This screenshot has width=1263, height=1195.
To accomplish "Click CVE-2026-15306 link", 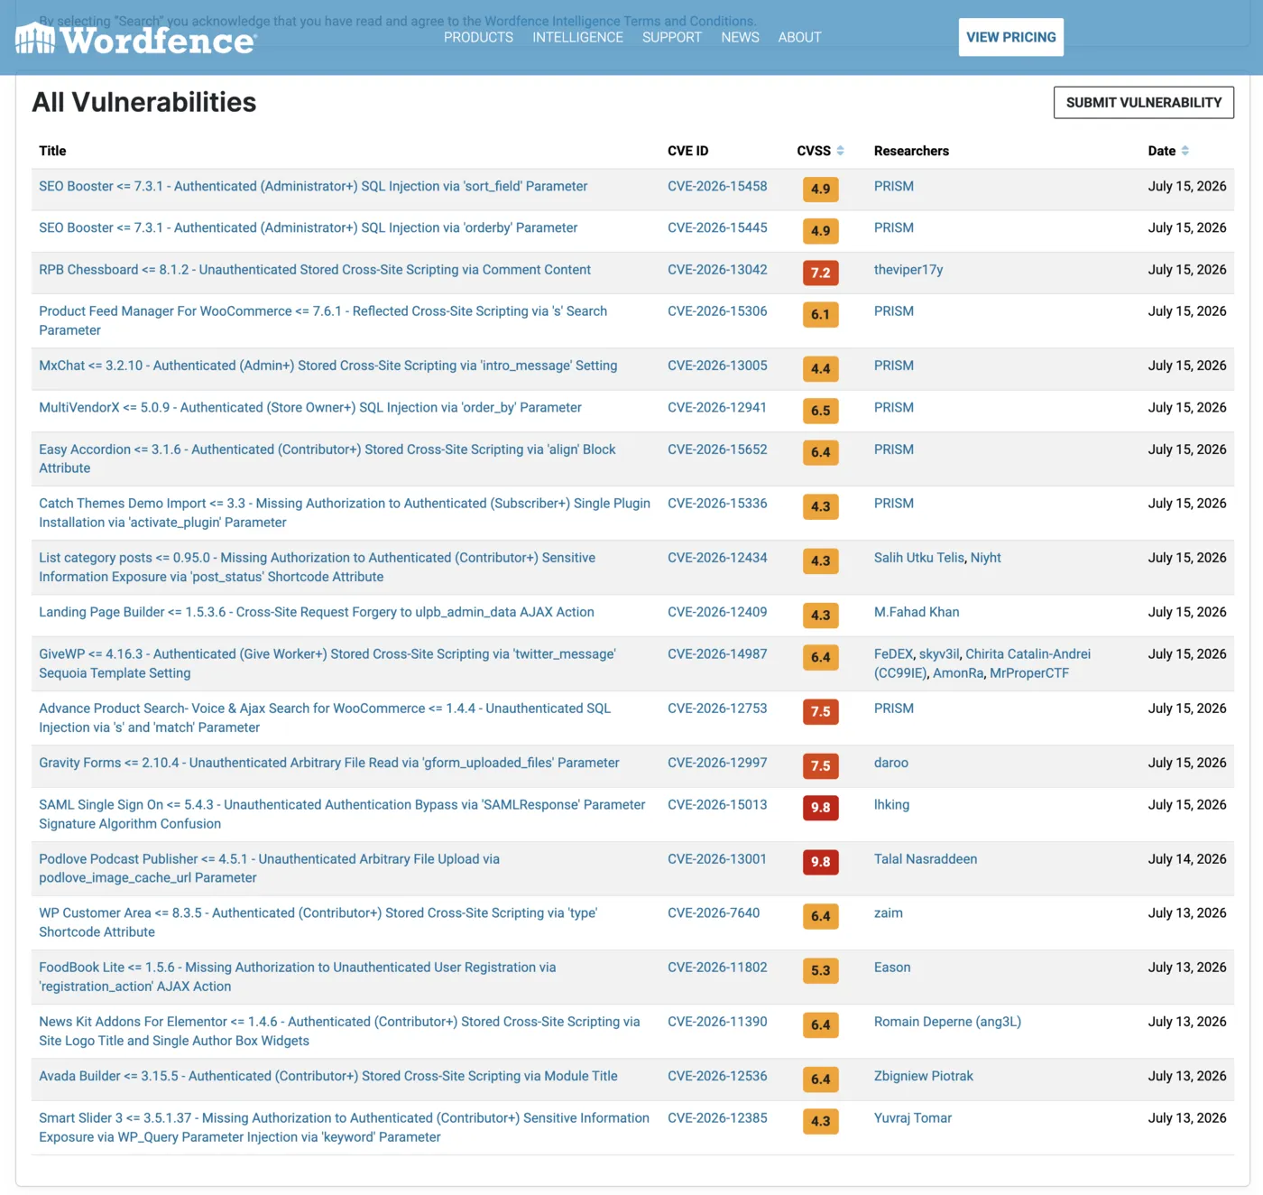I will (x=717, y=310).
